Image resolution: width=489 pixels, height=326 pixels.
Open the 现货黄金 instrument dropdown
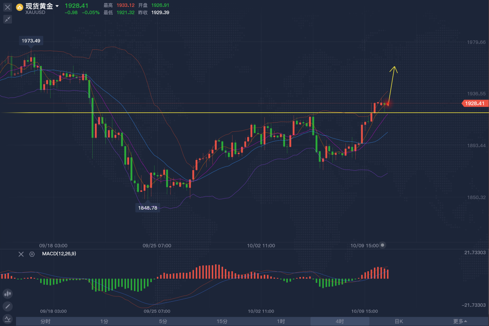[57, 6]
